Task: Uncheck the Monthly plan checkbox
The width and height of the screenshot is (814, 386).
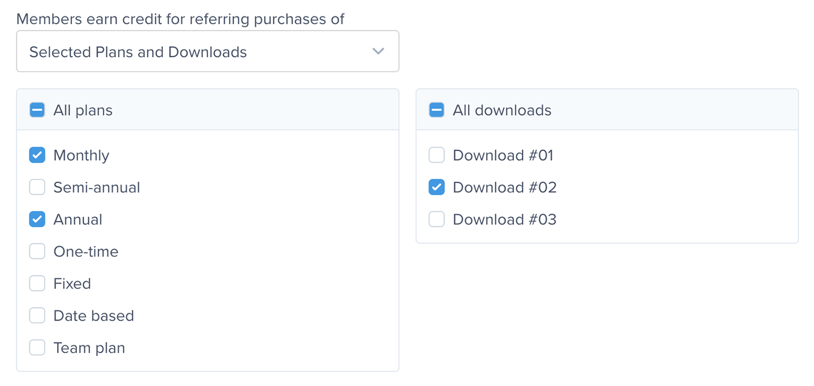Action: 37,155
